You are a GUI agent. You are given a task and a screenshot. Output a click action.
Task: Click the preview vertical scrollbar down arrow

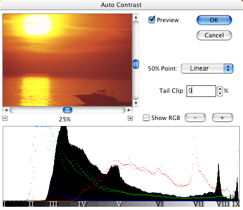coord(136,103)
